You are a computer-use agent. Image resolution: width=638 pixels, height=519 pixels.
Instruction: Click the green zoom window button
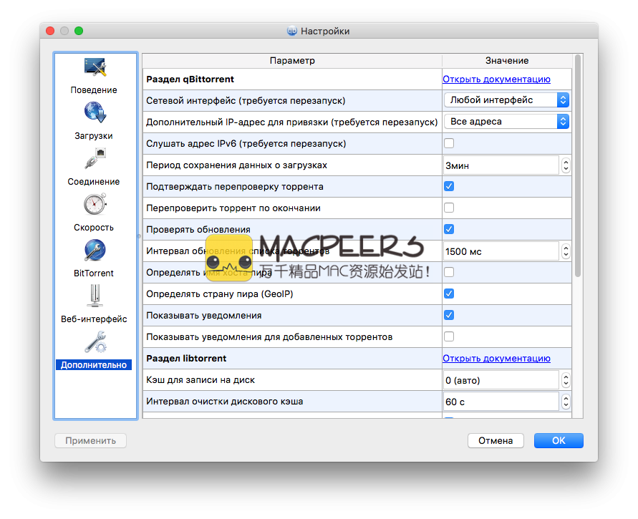[79, 31]
